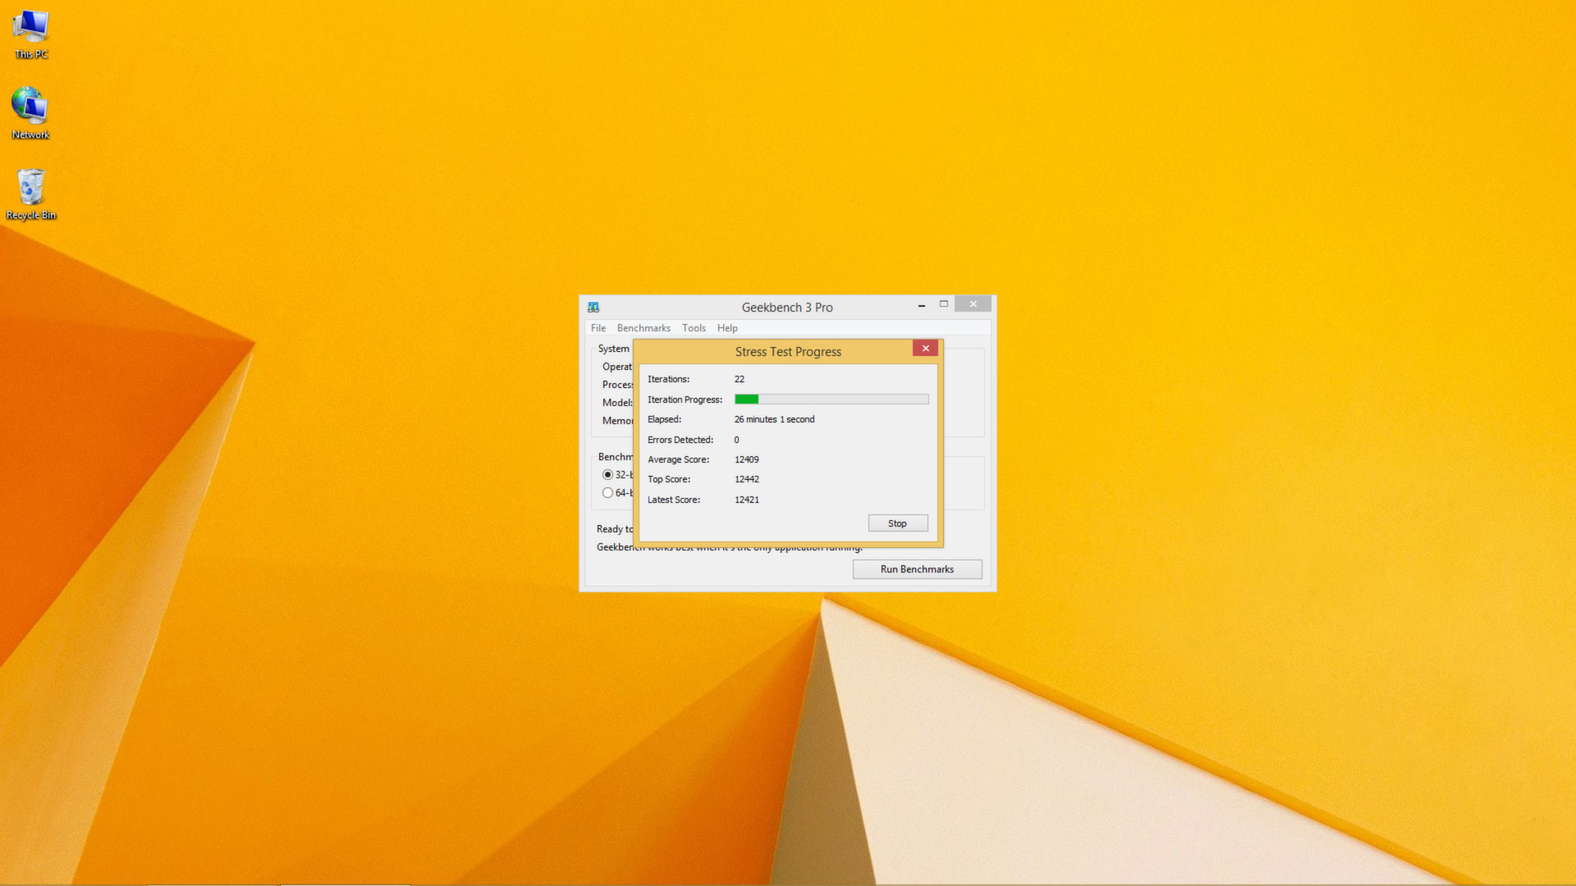Open the Tools menu
The height and width of the screenshot is (886, 1576).
(x=694, y=327)
